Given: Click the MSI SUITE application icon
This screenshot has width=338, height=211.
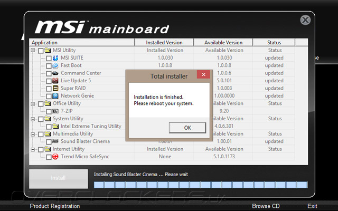Looking at the screenshot, I should (55, 57).
